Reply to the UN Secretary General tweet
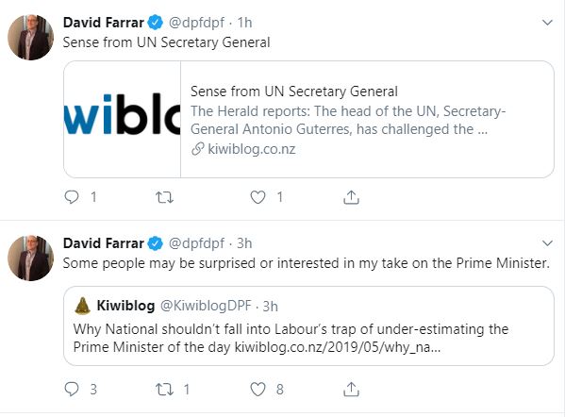This screenshot has height=417, width=565. click(x=72, y=197)
